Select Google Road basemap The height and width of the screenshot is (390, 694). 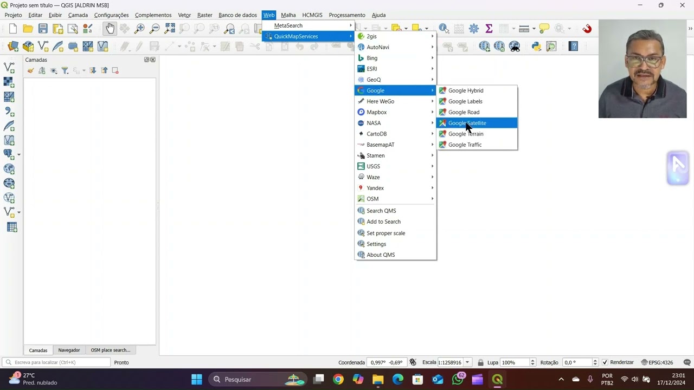[477, 112]
